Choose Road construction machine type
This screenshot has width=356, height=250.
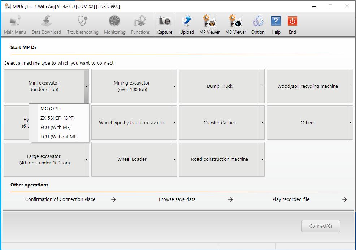tap(219, 159)
